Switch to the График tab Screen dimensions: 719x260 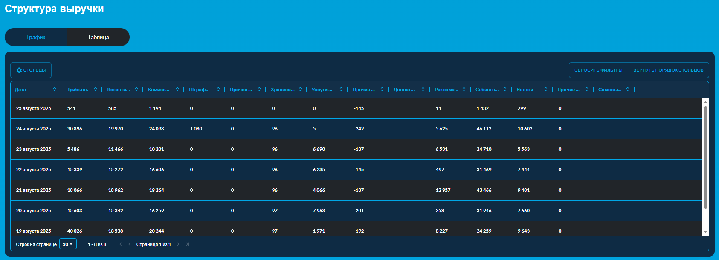36,38
